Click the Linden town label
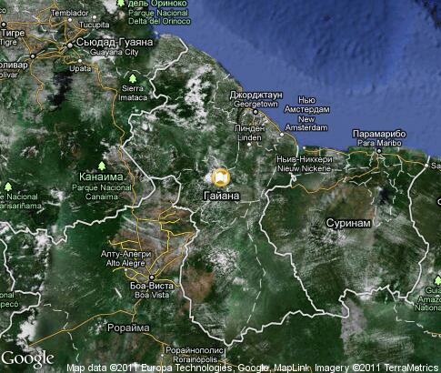This screenshot has height=373, width=441. [249, 137]
